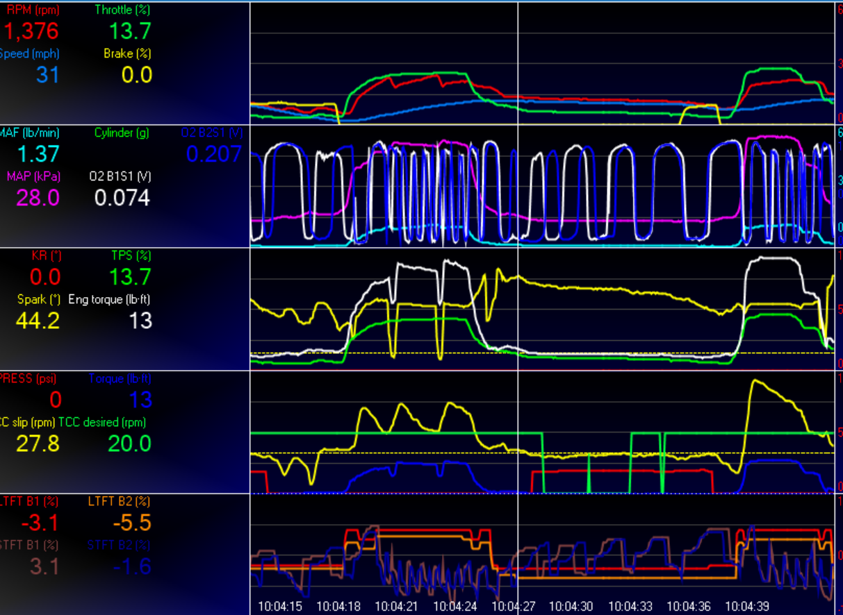This screenshot has height=615, width=843.
Task: Select the Spark (°) value 44.2
Action: pos(38,320)
